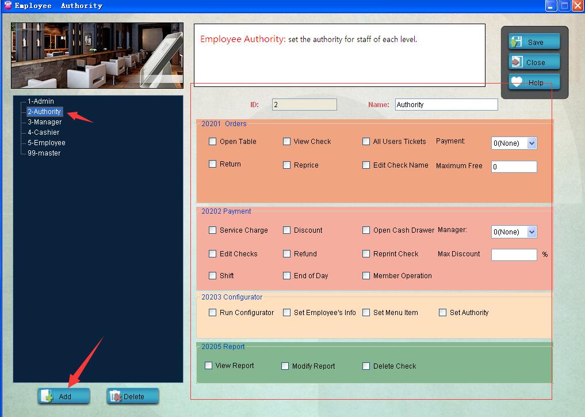Click the Save floppy disk icon
This screenshot has height=417, width=585.
(x=516, y=42)
